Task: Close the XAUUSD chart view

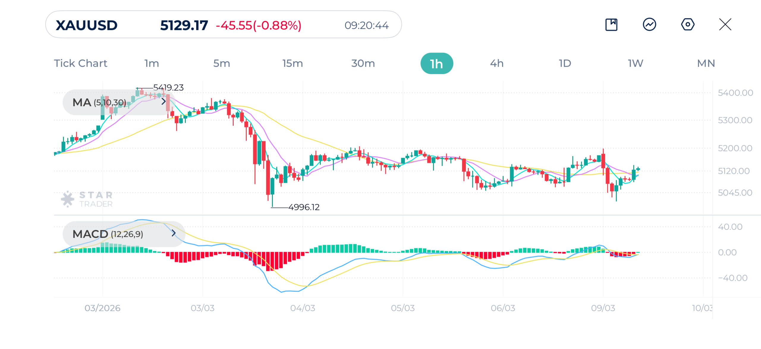Action: coord(725,25)
